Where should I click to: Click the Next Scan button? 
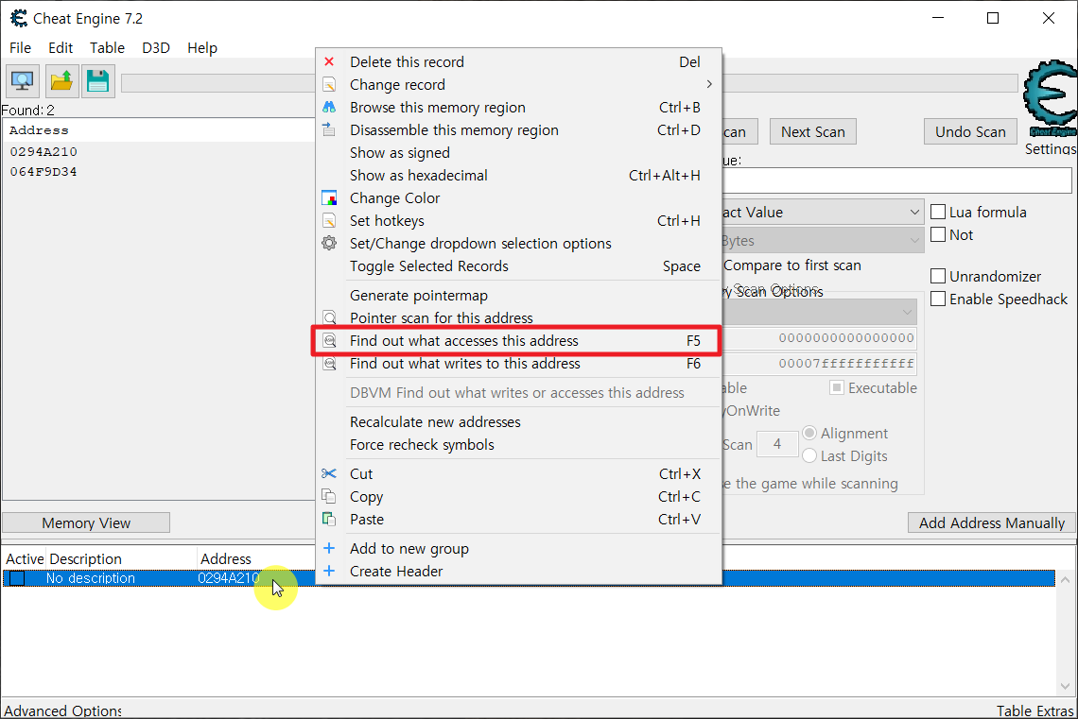coord(812,132)
